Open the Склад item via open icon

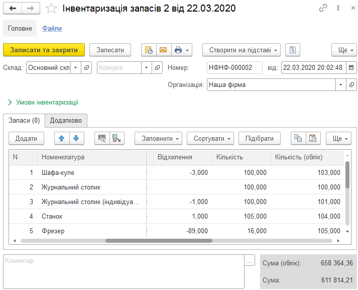86,68
